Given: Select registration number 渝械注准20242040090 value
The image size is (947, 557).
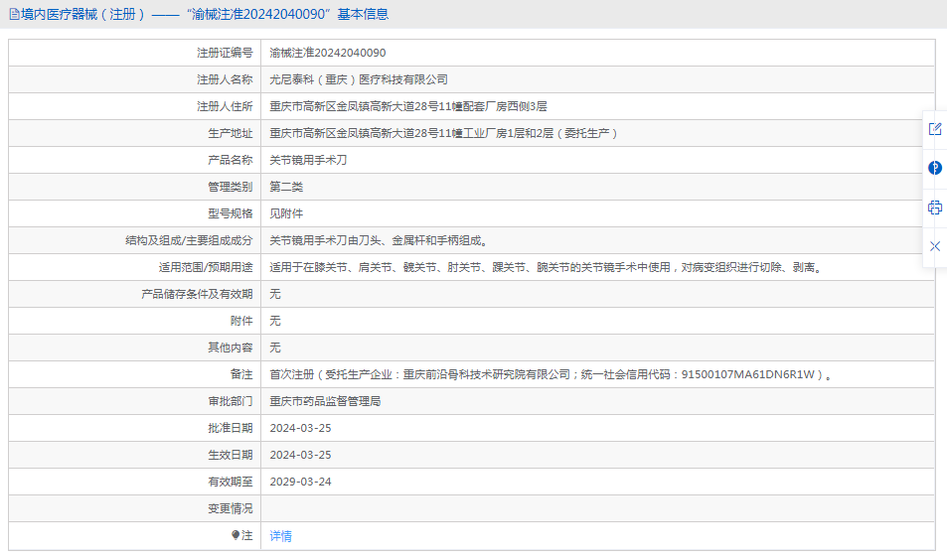Looking at the screenshot, I should tap(327, 53).
